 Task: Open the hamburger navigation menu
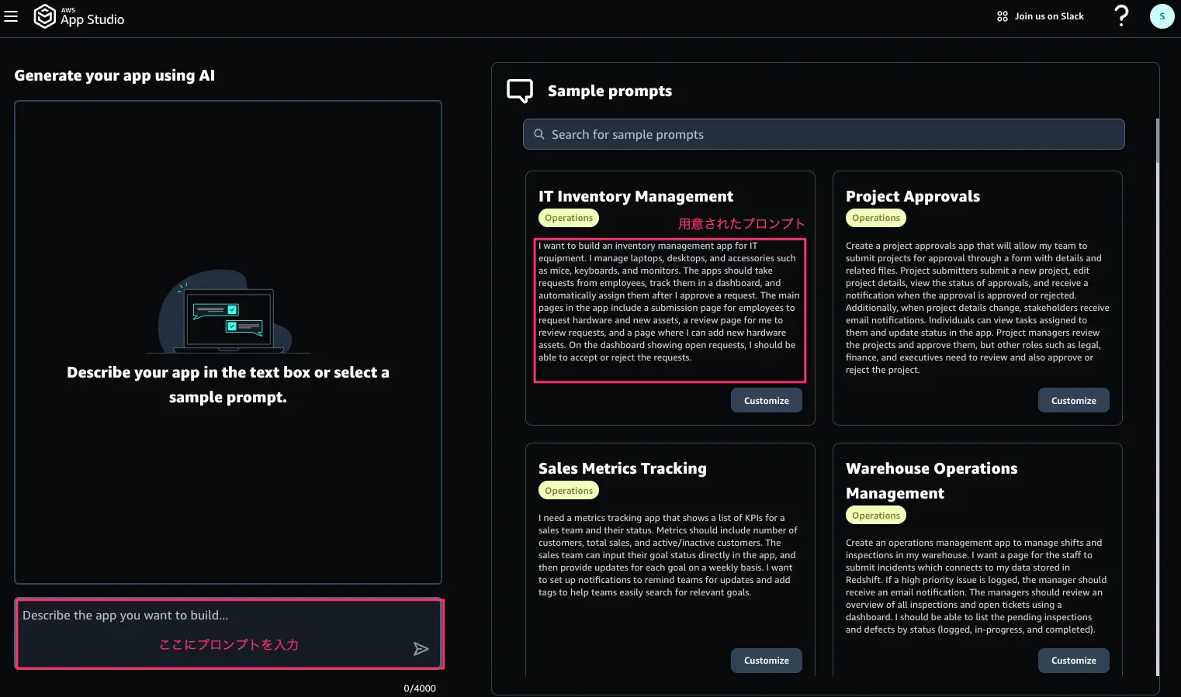pos(11,16)
